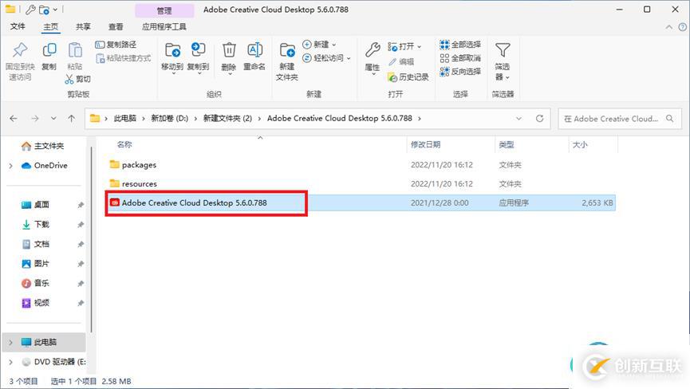Collapse the ribbon with the chevron
The height and width of the screenshot is (389, 690).
coord(669,27)
